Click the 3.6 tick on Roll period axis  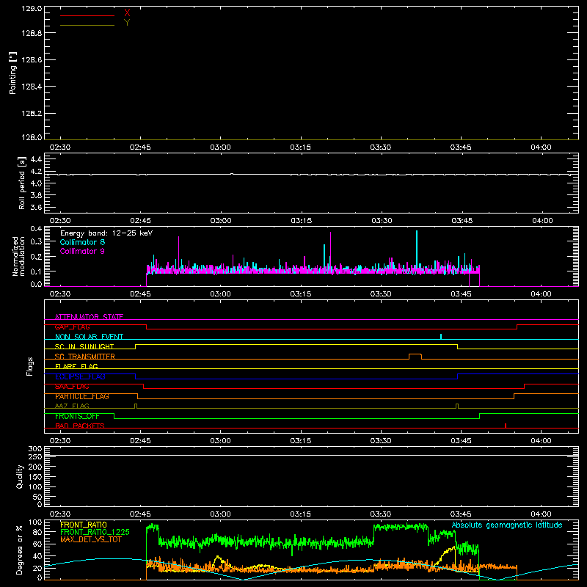coord(36,207)
